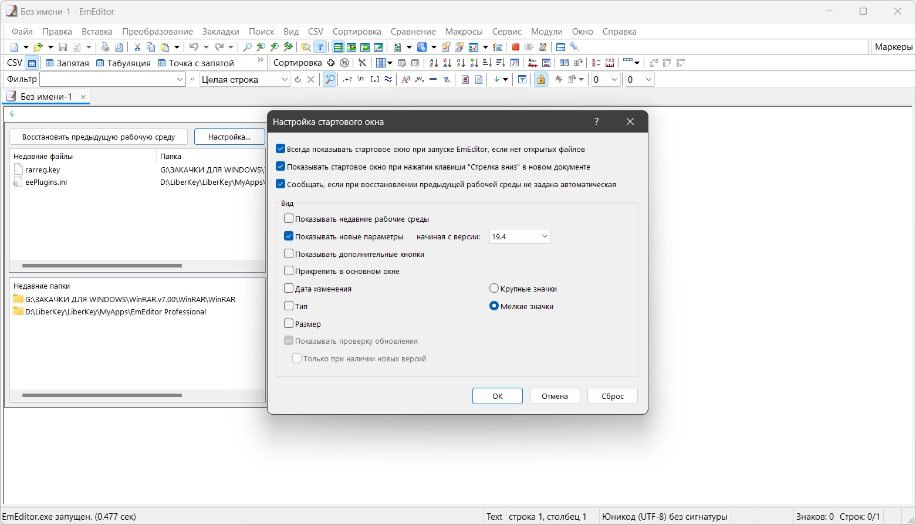The image size is (916, 525).
Task: Click the sort A to Z icon
Action: tap(433, 63)
